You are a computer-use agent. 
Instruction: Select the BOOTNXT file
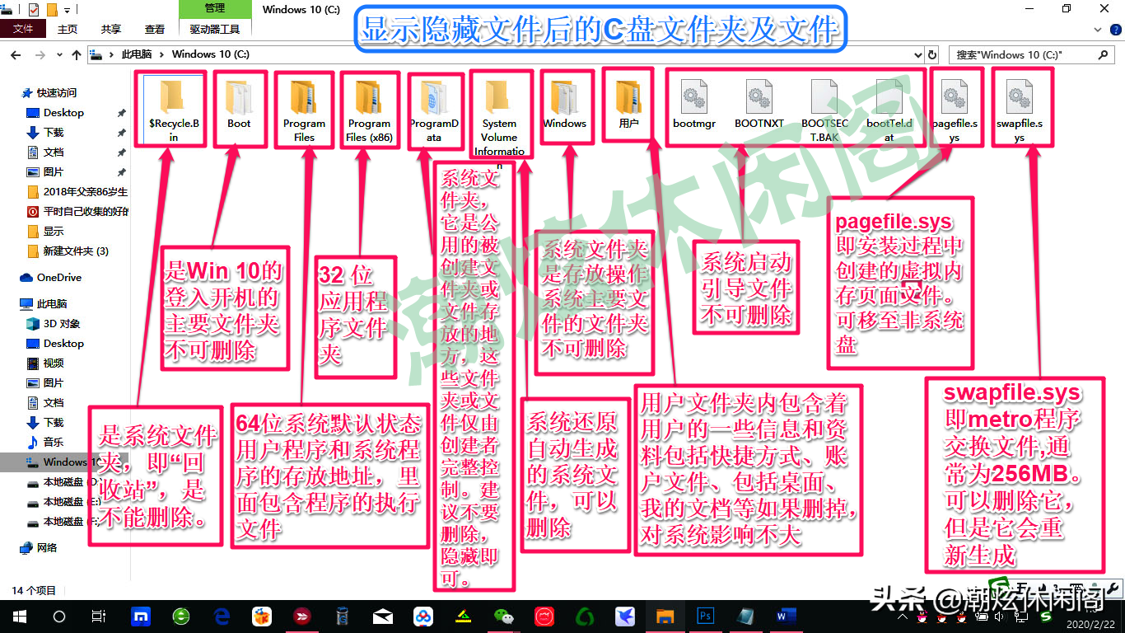point(759,103)
